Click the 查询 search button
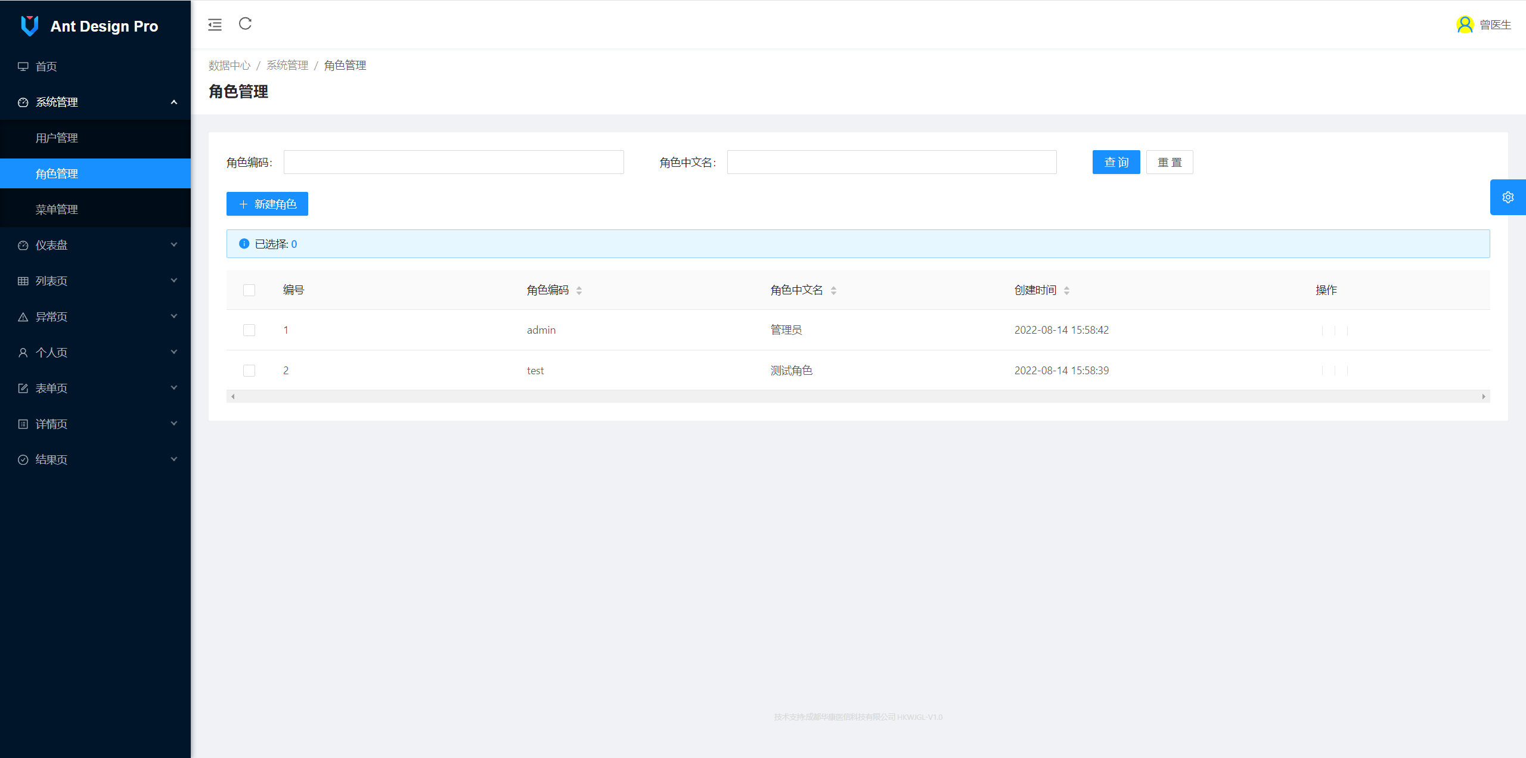This screenshot has height=758, width=1526. tap(1116, 162)
